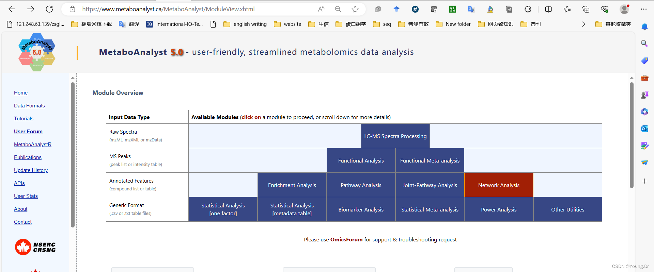
Task: Go back to the previous page
Action: pyautogui.click(x=12, y=9)
